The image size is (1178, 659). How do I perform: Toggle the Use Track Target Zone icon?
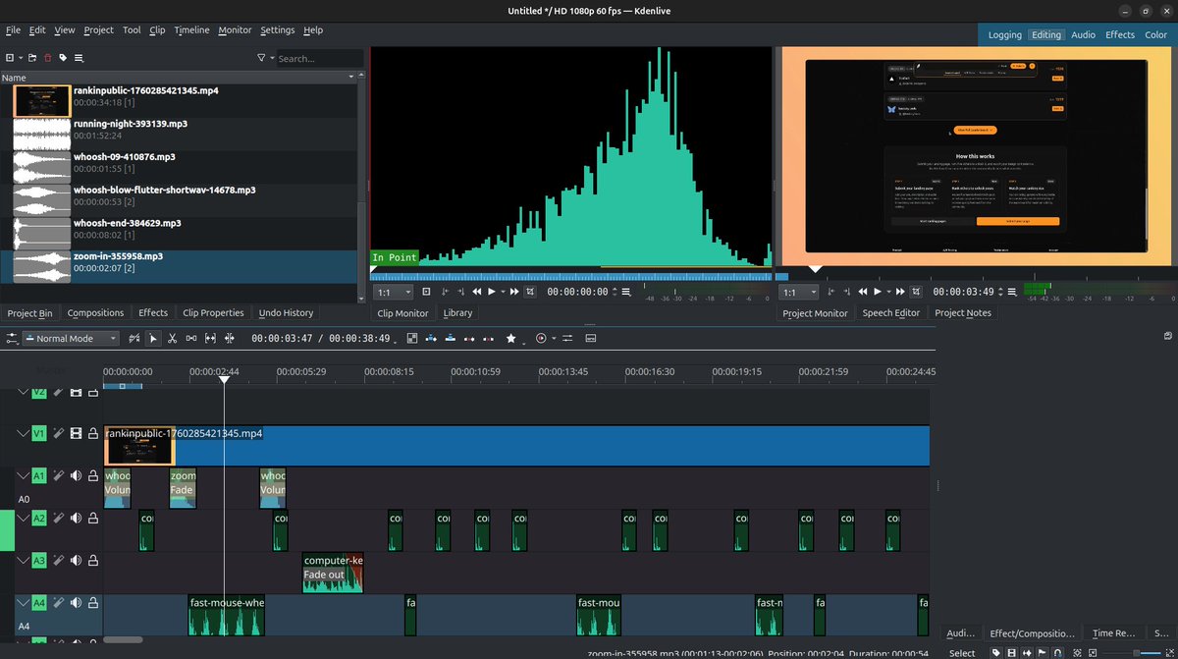pos(134,338)
